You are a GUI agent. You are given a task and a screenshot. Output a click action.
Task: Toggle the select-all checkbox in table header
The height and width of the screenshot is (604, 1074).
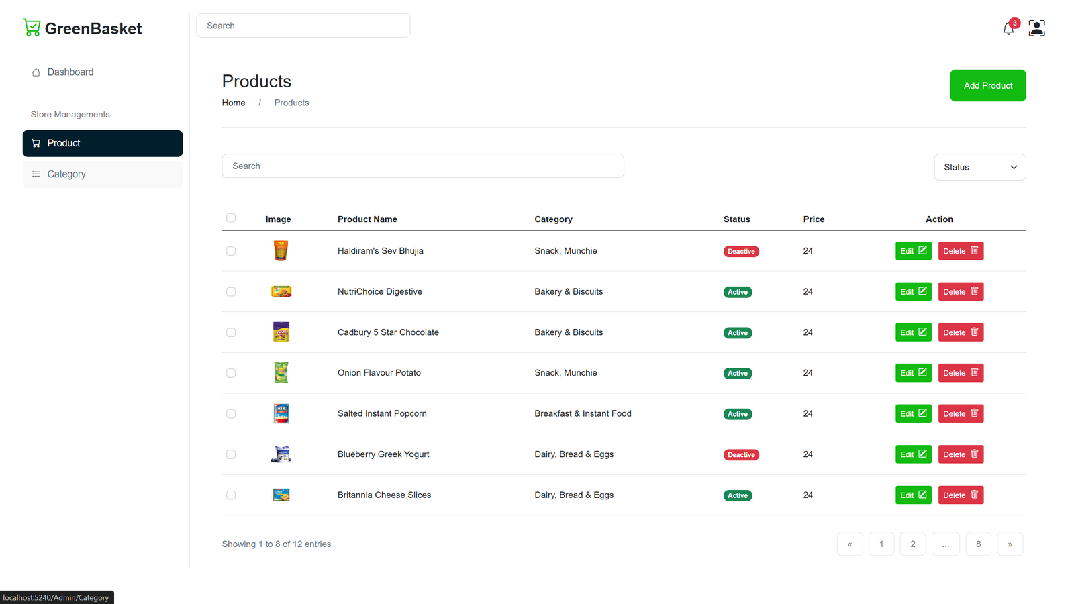click(x=231, y=218)
